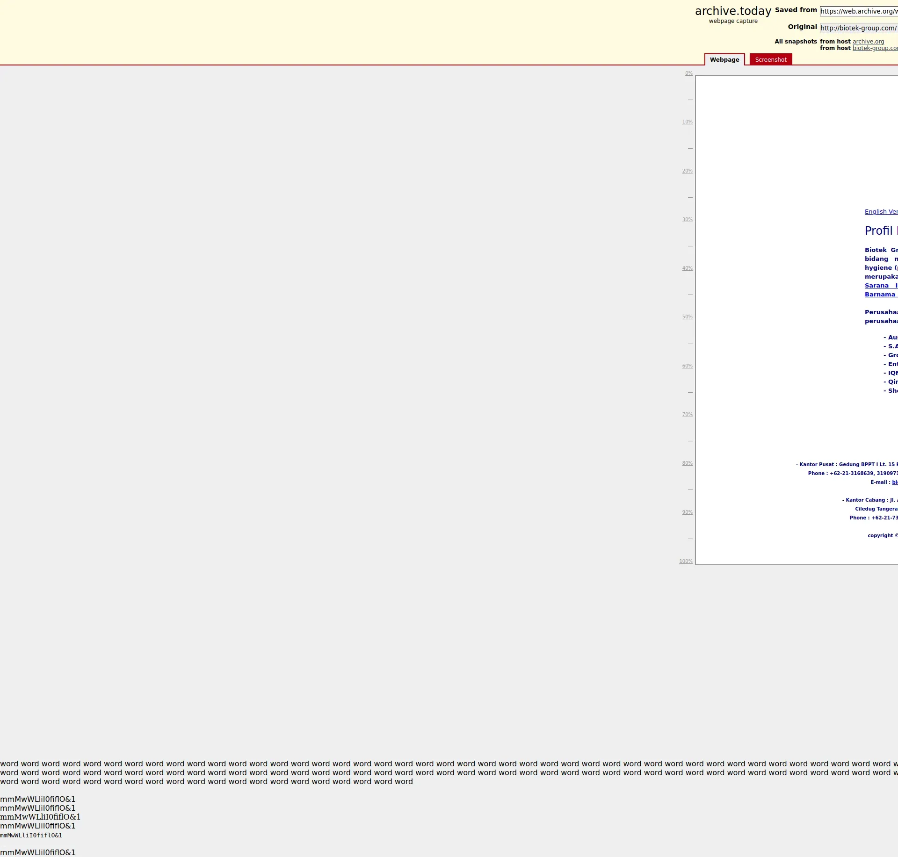Switch to the Webpage tab
This screenshot has width=898, height=857.
(x=724, y=60)
